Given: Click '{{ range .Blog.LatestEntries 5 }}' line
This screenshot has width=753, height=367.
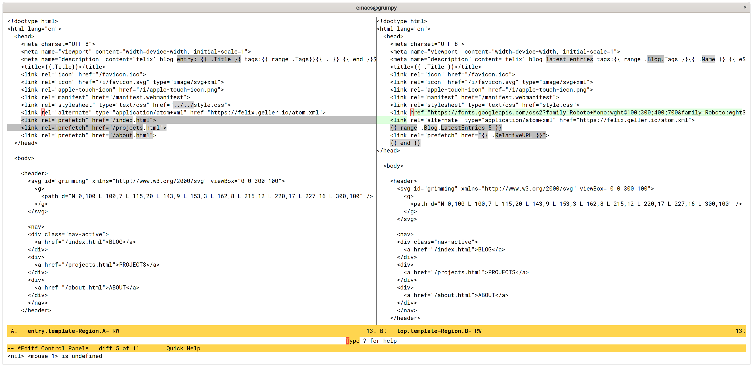Looking at the screenshot, I should (x=446, y=128).
